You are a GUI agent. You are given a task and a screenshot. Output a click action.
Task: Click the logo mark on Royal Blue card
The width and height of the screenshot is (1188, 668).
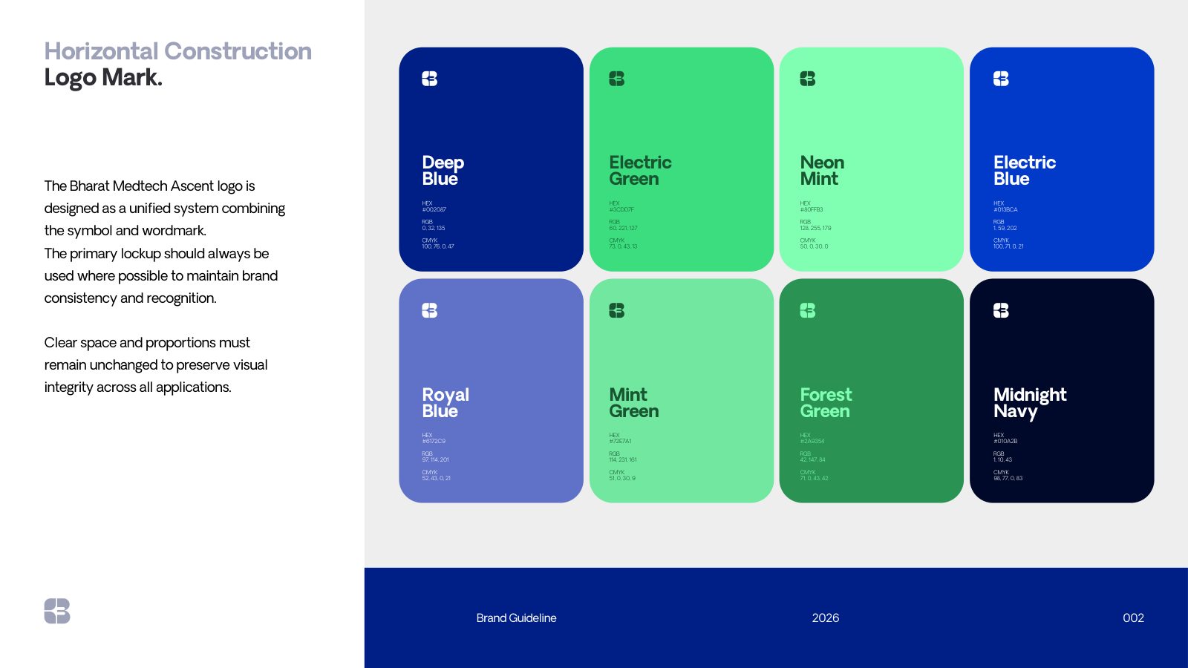(430, 310)
